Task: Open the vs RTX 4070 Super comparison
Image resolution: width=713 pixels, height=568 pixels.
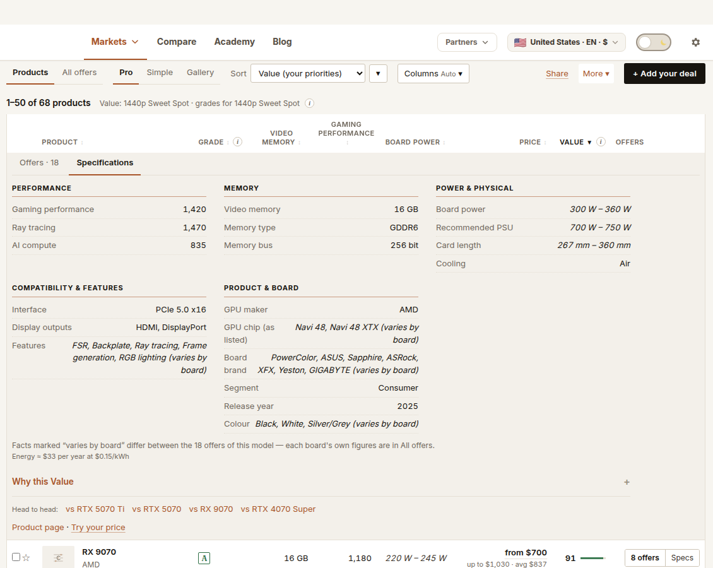Action: tap(278, 509)
